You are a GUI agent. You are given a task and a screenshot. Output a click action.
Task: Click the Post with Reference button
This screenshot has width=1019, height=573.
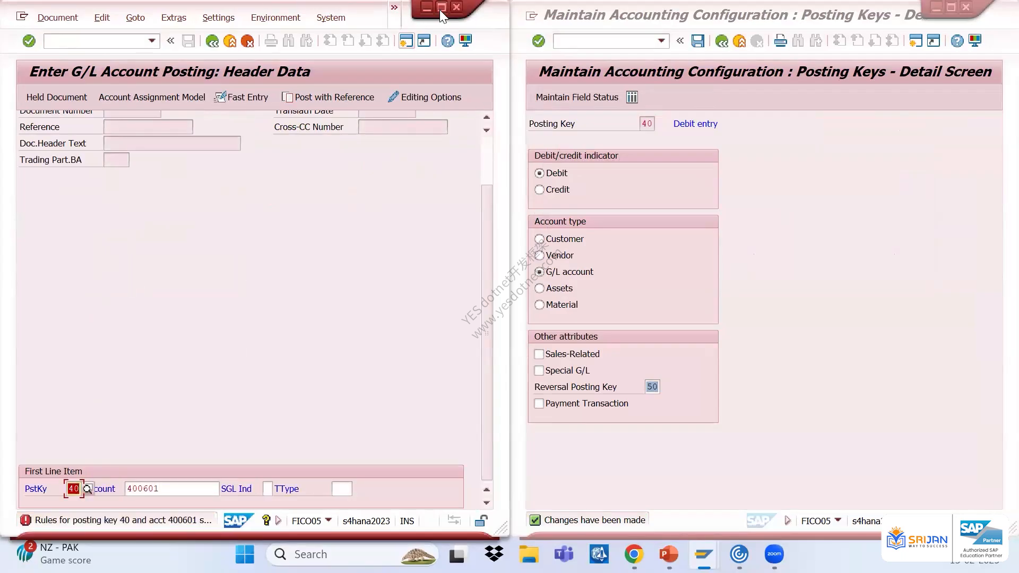(x=328, y=97)
